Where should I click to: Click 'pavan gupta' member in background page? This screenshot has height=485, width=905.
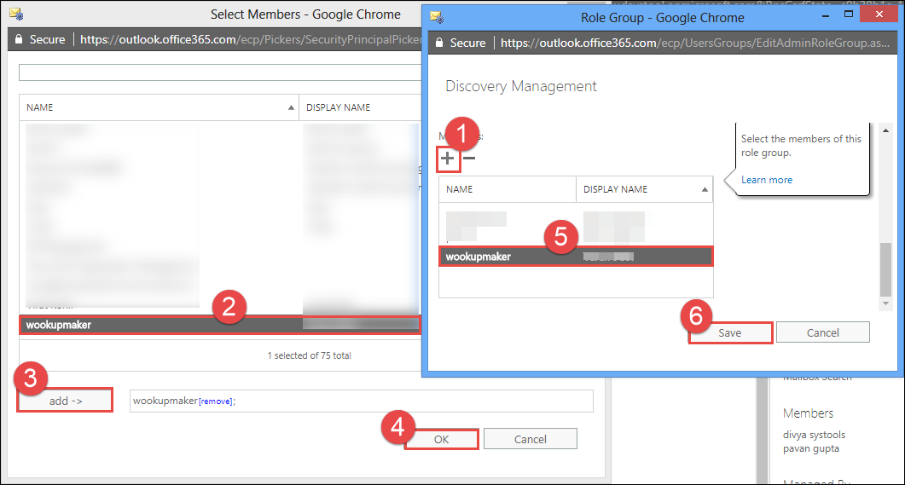point(811,448)
